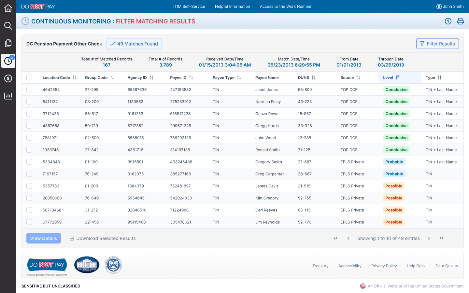Open Access to the Work Number

(x=286, y=7)
